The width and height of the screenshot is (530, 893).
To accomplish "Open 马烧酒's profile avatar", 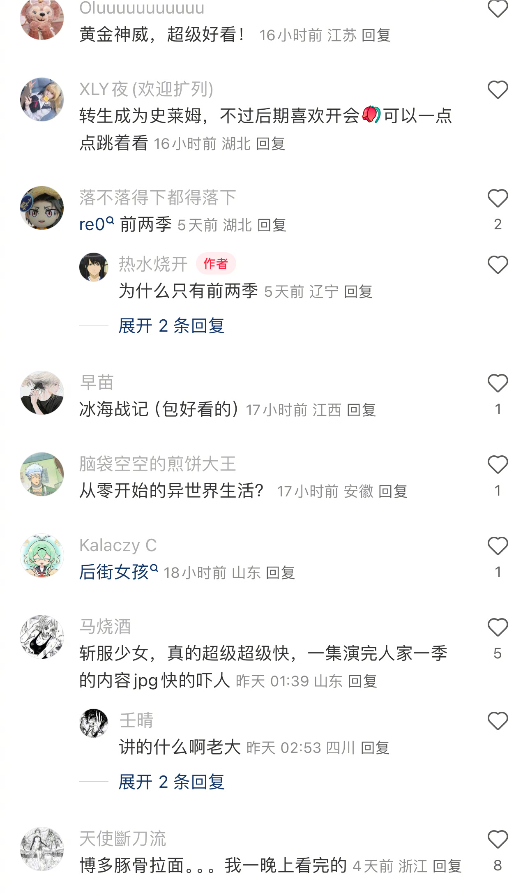I will 42,637.
